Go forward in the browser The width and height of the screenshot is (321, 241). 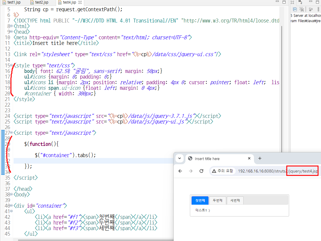[x=191, y=171]
